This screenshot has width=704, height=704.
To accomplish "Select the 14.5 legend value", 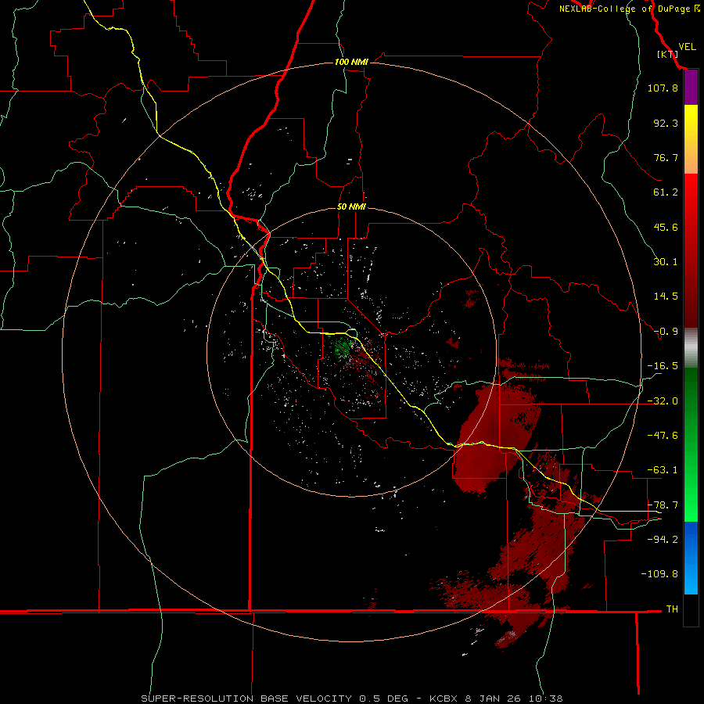I will 666,296.
